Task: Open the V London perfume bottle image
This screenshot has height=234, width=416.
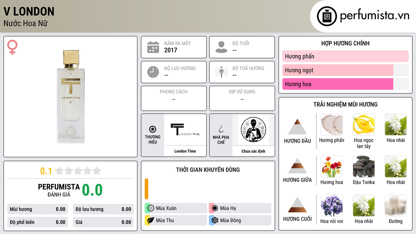Action: pos(71,97)
